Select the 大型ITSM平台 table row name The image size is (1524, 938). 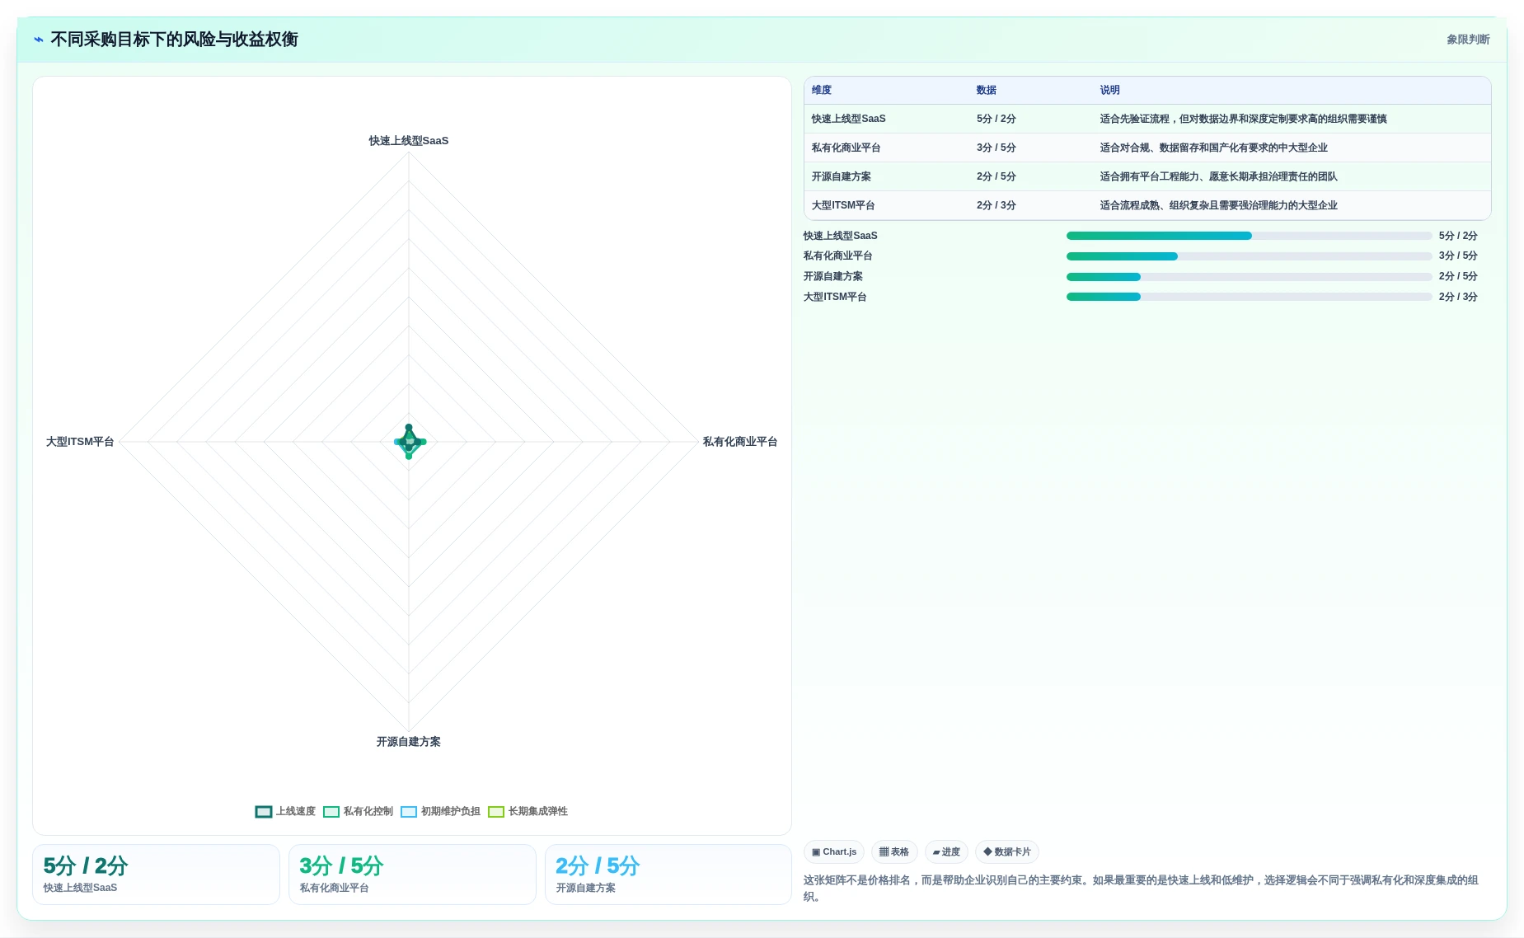[x=843, y=206]
